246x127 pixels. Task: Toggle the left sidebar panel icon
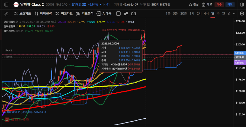point(6,5)
